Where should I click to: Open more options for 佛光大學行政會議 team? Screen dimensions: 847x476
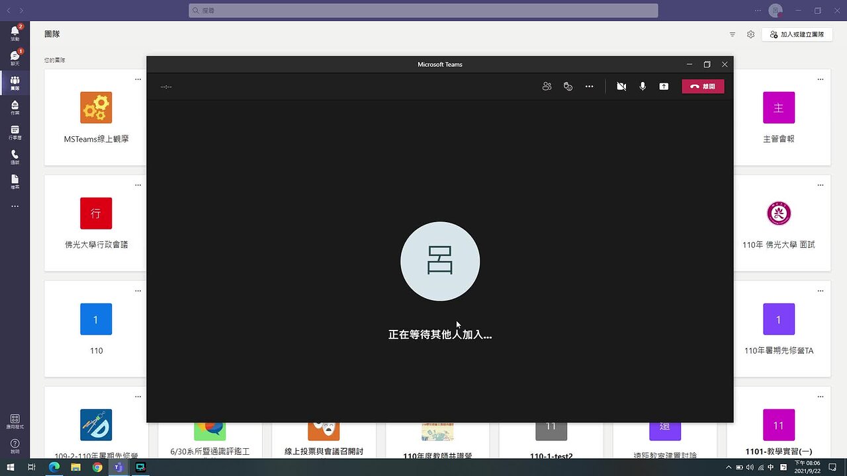tap(138, 185)
